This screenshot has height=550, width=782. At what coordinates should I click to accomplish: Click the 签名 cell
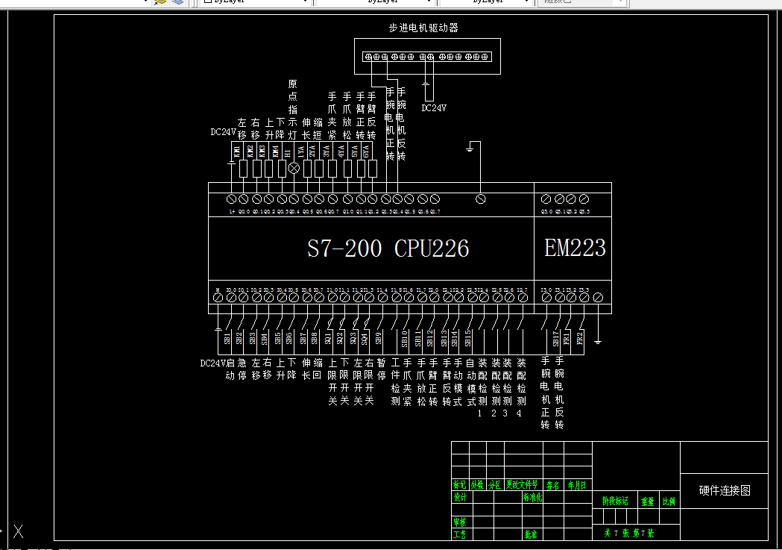[552, 485]
